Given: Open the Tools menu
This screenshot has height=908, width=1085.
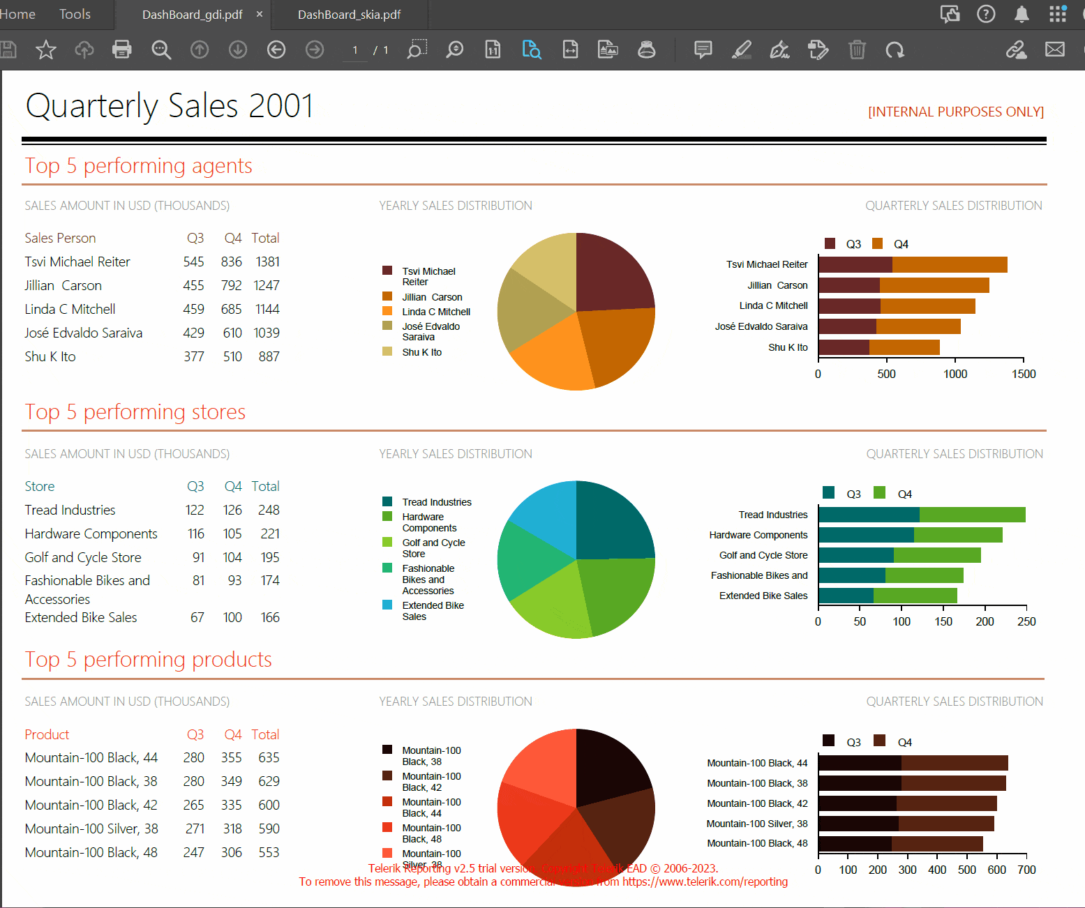Looking at the screenshot, I should [74, 14].
